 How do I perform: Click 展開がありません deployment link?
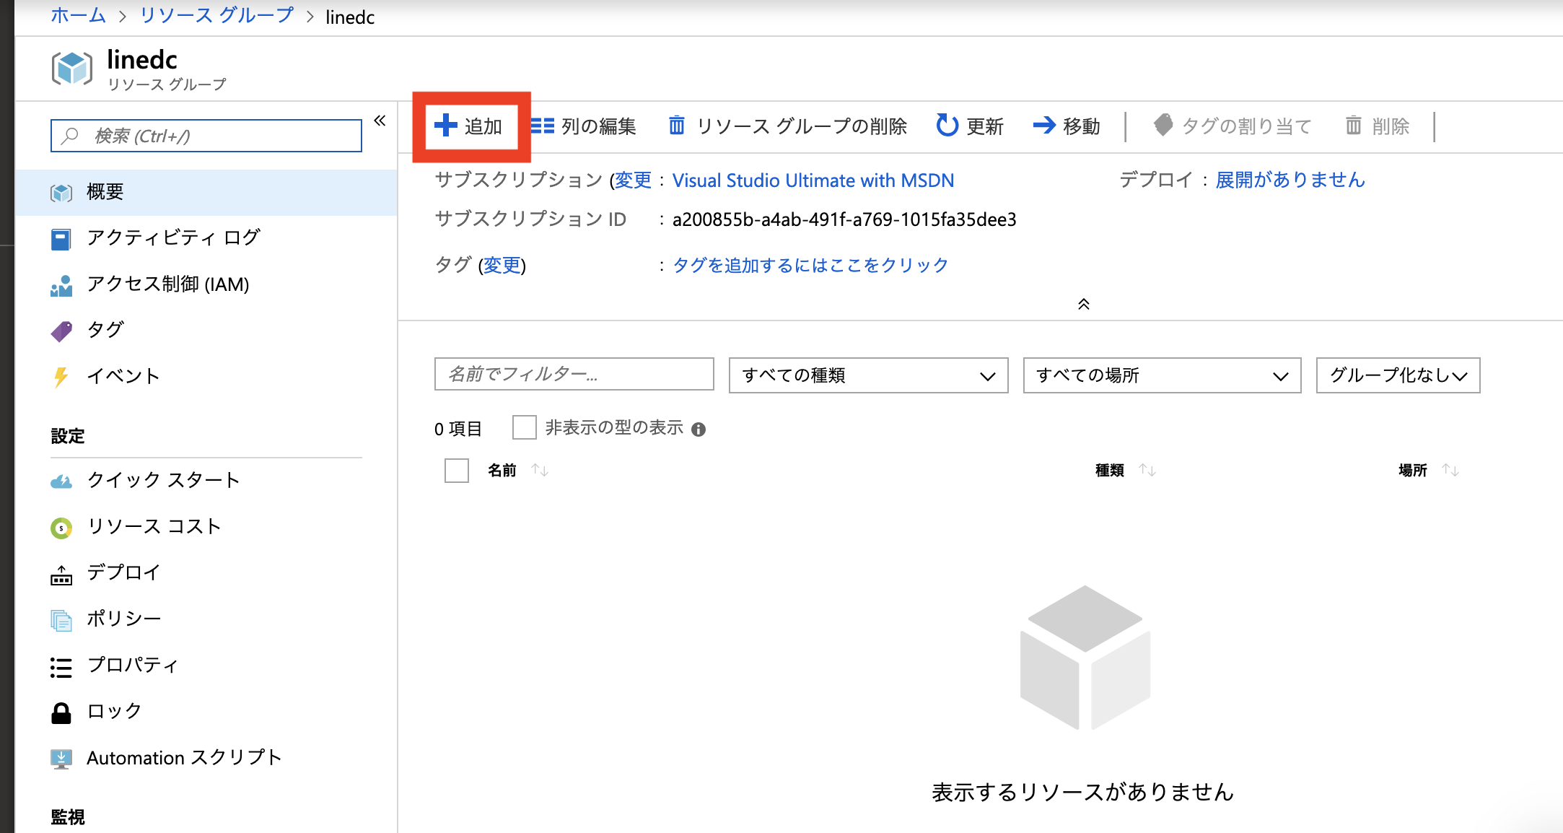[1290, 180]
